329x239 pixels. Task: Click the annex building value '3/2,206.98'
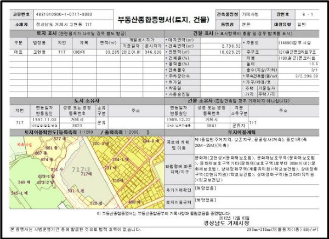pyautogui.click(x=307, y=76)
